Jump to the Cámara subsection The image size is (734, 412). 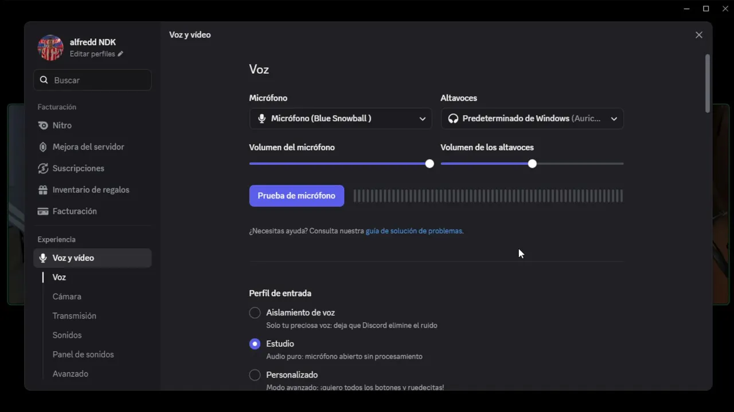[x=67, y=296]
